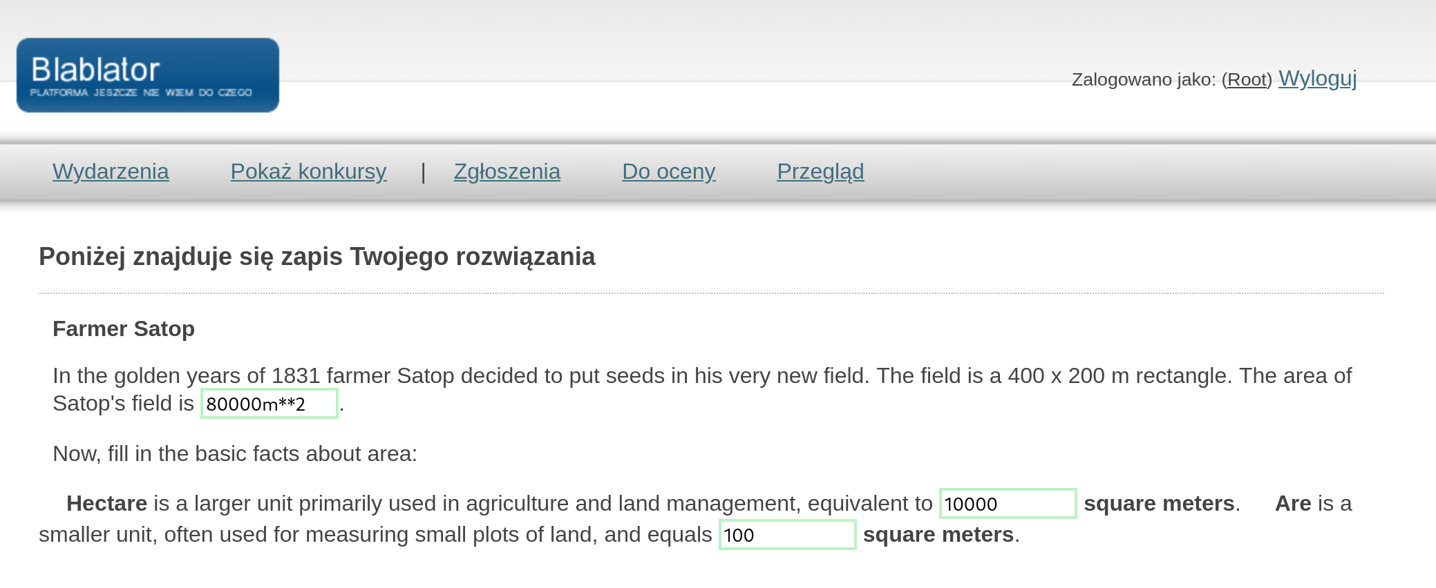Click 'square meters' after the 10000 field
Viewport: 1436px width, 588px height.
pos(1159,504)
